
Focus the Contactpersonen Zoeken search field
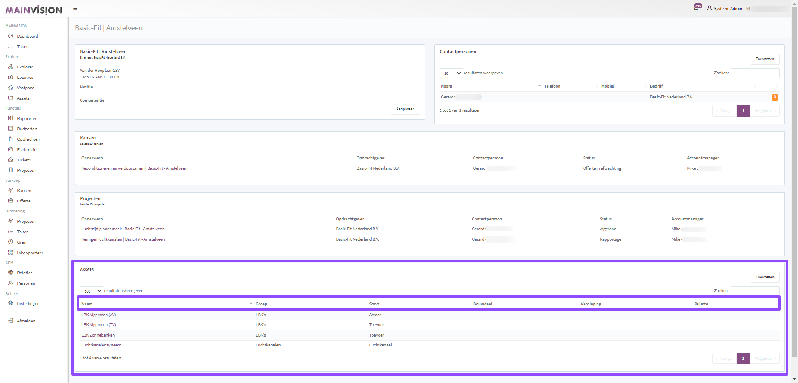[755, 73]
